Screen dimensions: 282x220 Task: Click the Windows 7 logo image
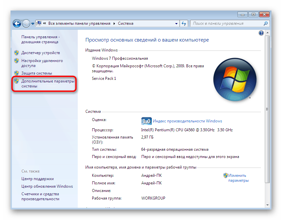pos(235,79)
